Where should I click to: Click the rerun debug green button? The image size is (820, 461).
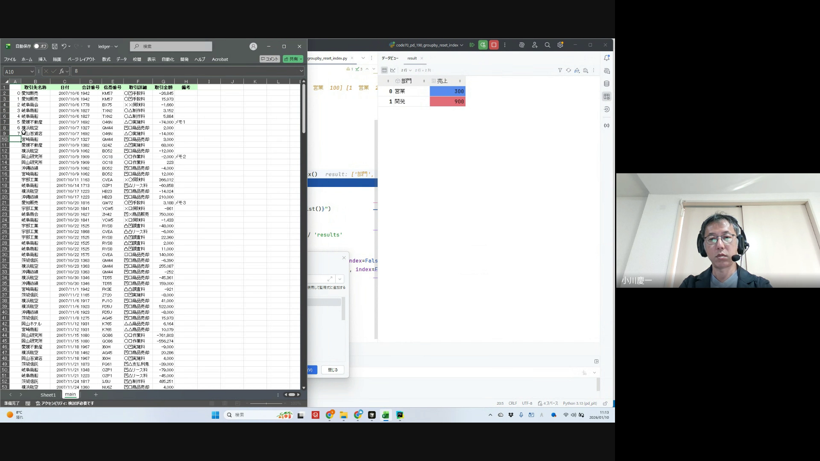click(483, 45)
